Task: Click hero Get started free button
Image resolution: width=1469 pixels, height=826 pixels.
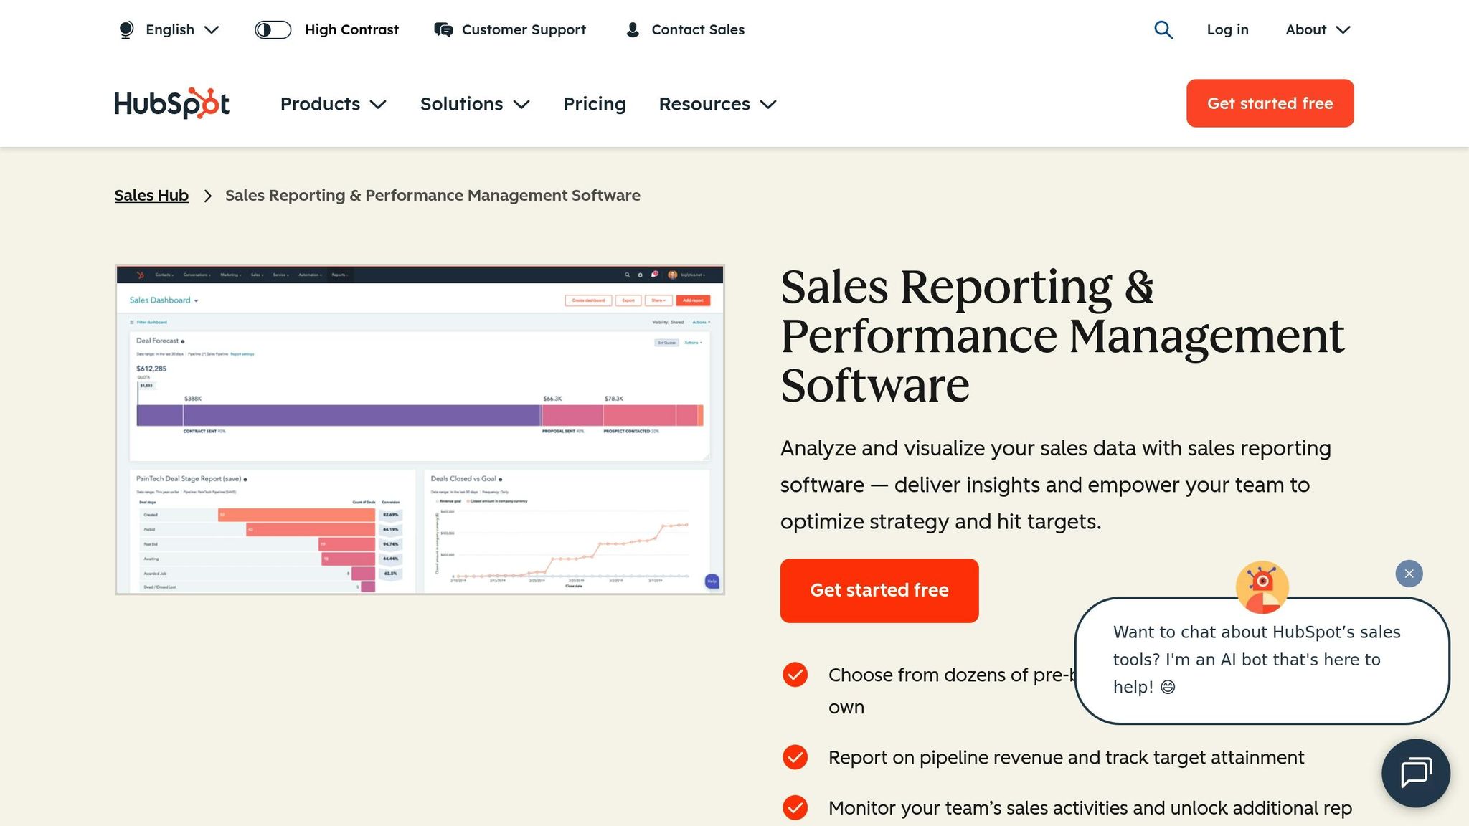Action: (x=879, y=591)
